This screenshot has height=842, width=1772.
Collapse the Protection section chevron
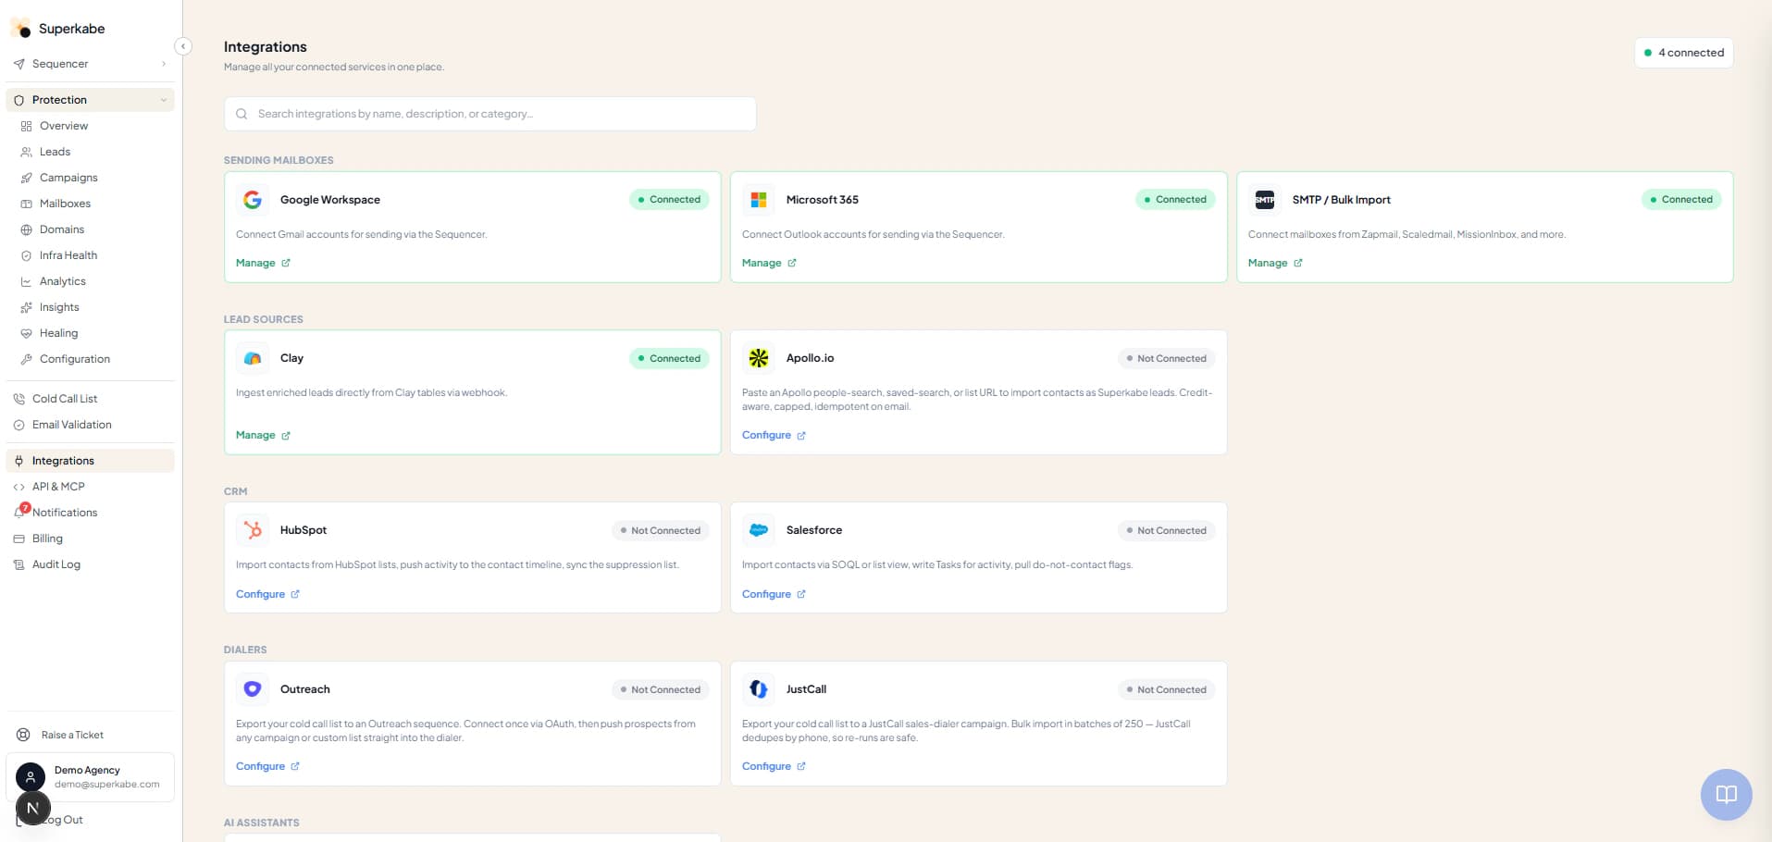tap(164, 100)
